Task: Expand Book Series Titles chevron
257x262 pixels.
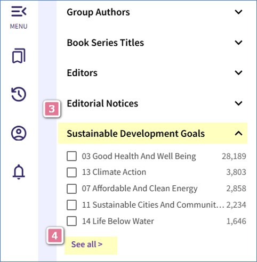Action: (x=238, y=43)
